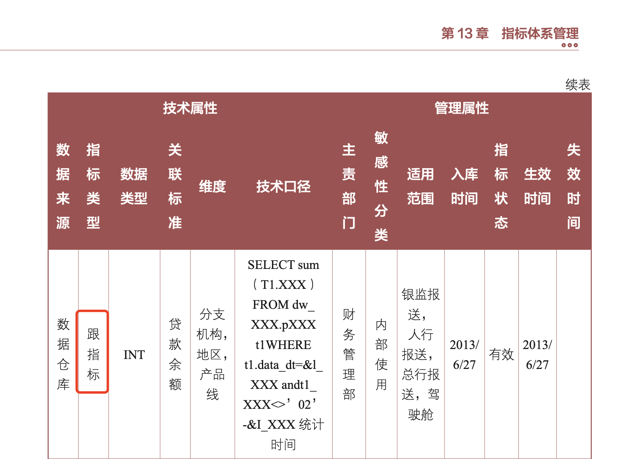Screen dimensions: 642x459
Task: Click the '数据仓库' data source cell
Action: (63, 354)
